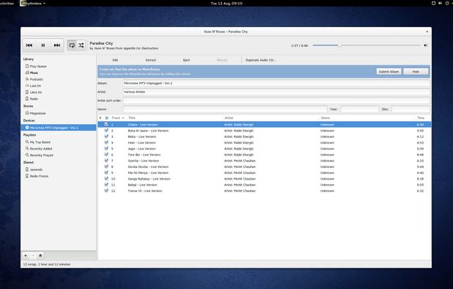The width and height of the screenshot is (453, 289).
Task: Uncheck track 1 Challa extraction checkbox
Action: click(x=106, y=124)
